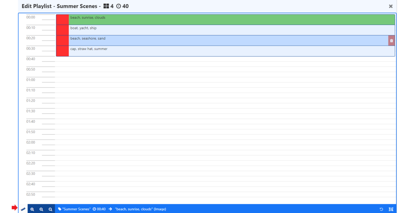Viewport: 414px width, 213px height.
Task: Close the Edit Playlist dialog
Action: click(391, 6)
